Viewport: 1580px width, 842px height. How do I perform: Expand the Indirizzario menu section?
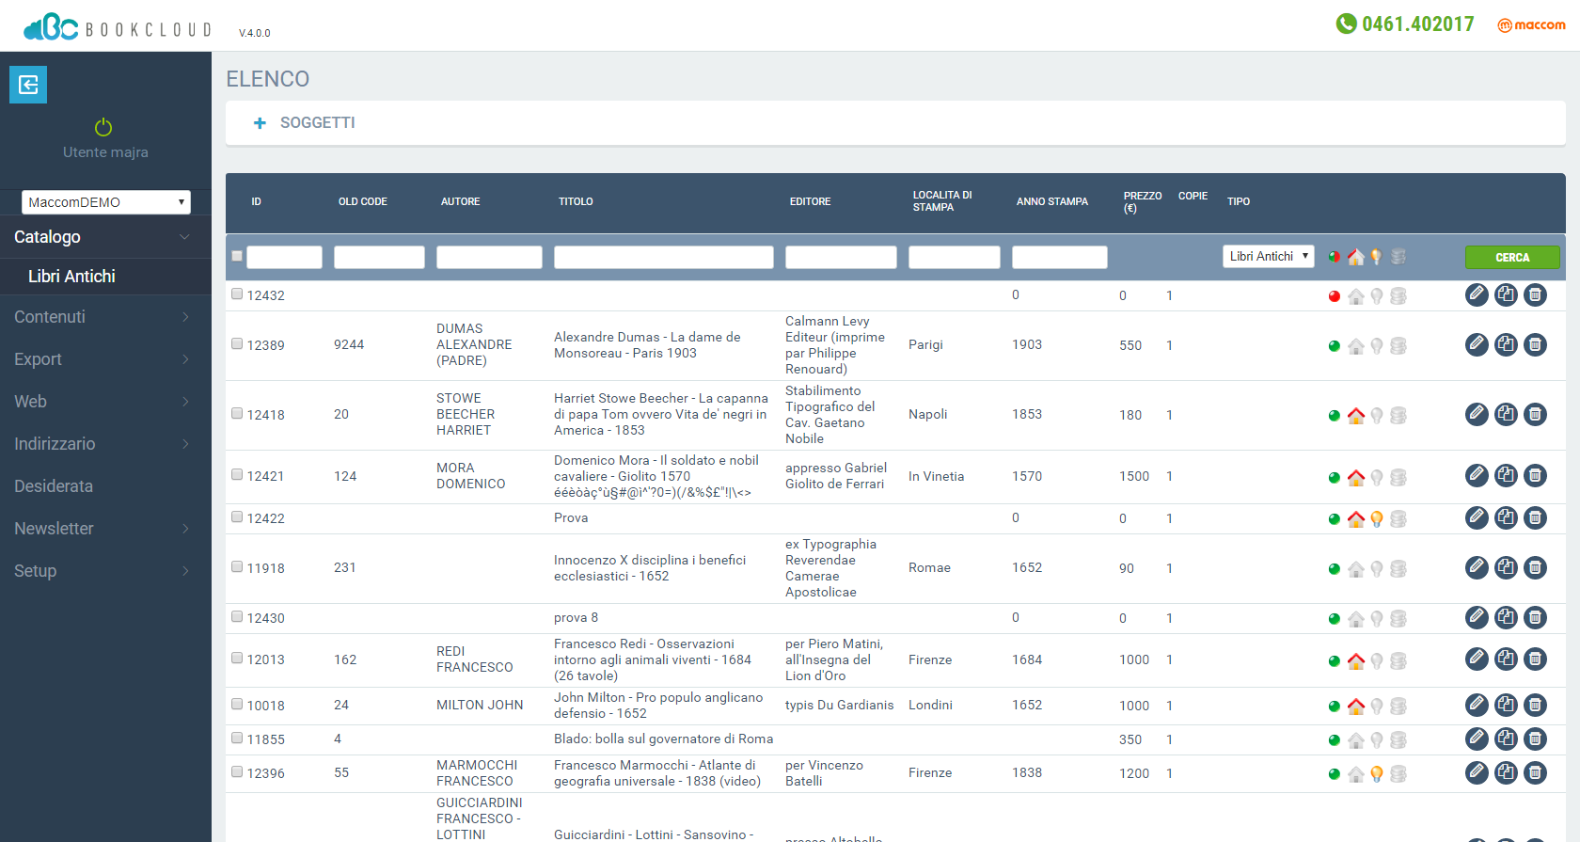tap(105, 444)
